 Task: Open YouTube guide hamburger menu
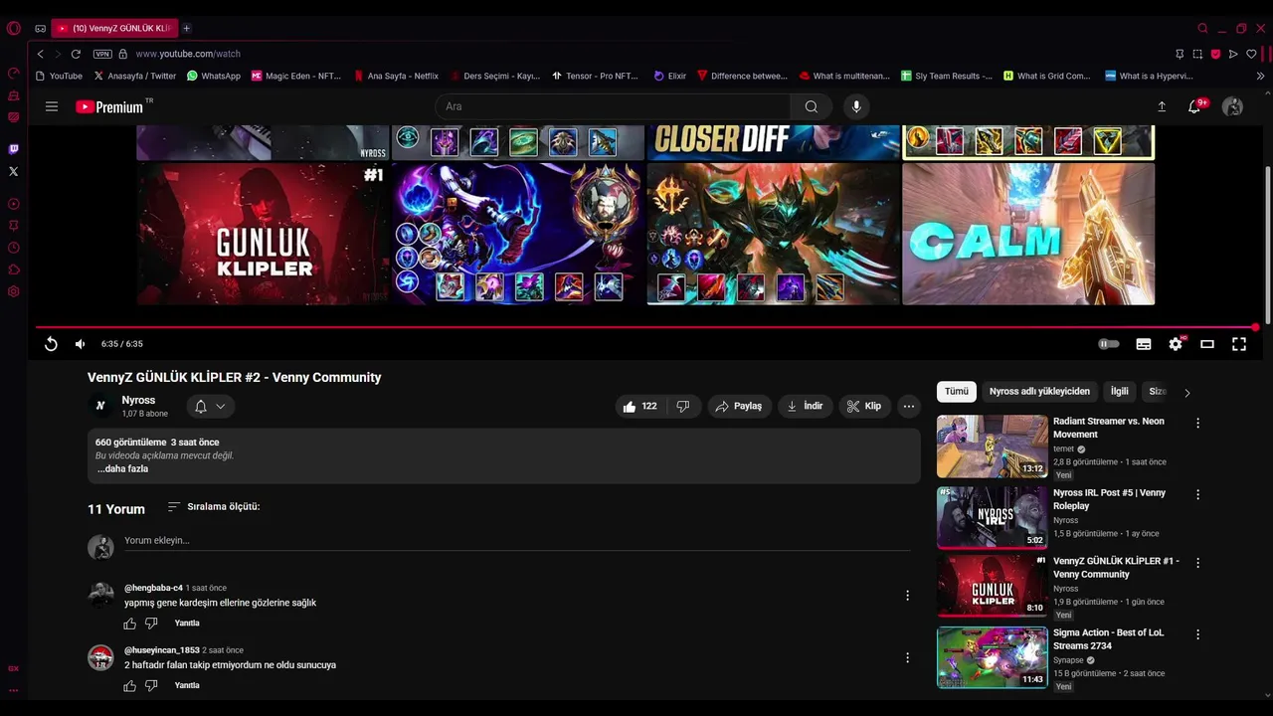(52, 106)
